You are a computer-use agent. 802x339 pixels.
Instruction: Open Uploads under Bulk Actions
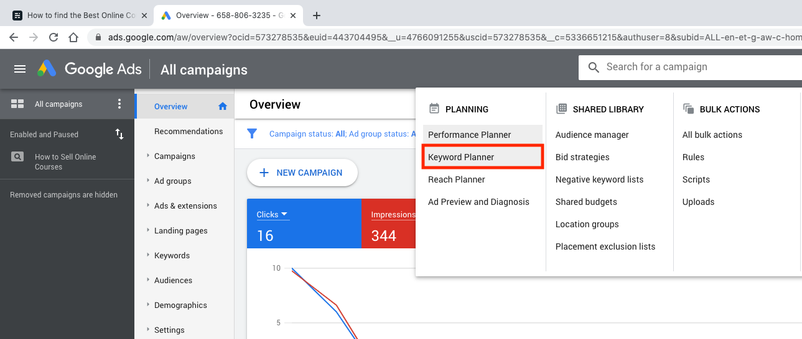pyautogui.click(x=698, y=202)
